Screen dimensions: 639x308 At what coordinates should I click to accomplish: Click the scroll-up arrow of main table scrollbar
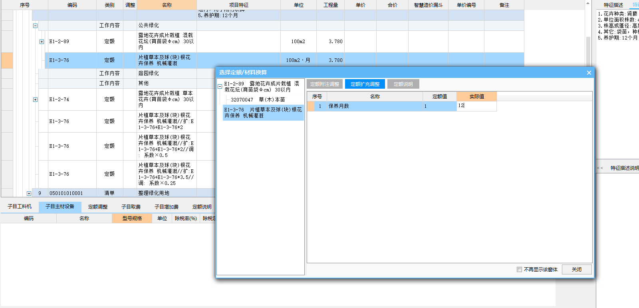pos(588,3)
